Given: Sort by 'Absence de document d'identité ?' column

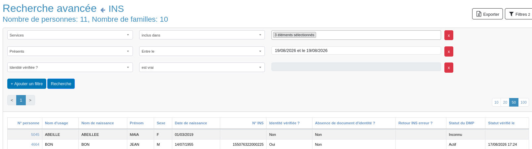Looking at the screenshot, I should (345, 123).
